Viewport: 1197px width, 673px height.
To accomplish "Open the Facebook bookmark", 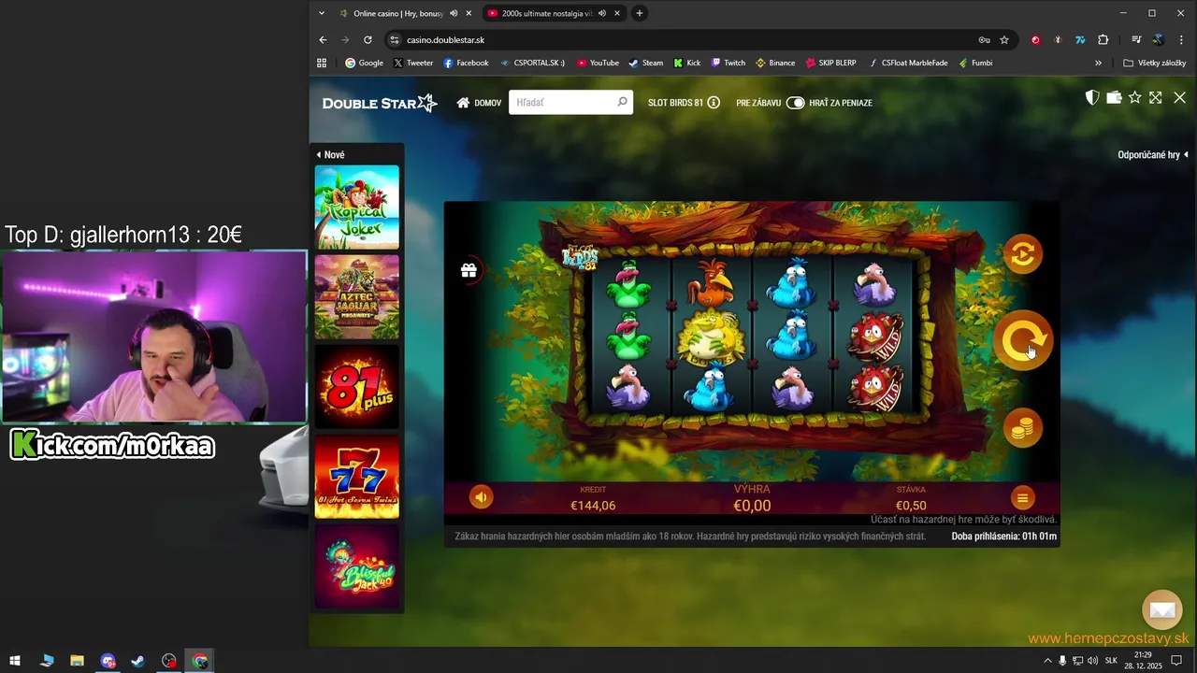I will click(x=466, y=63).
